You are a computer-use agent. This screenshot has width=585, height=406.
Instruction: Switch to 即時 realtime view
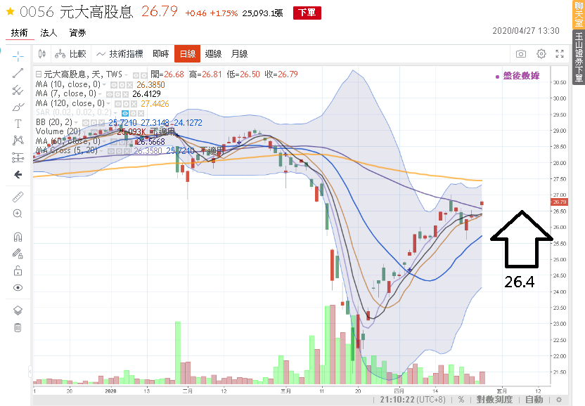161,54
